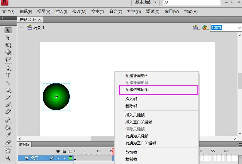Toggle lock dot of 图层 1
Viewport: 242px width, 164px height.
[64, 158]
